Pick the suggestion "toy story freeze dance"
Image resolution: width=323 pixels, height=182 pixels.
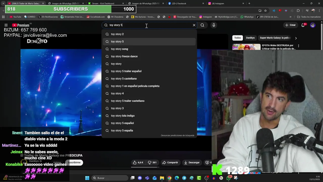149,56
